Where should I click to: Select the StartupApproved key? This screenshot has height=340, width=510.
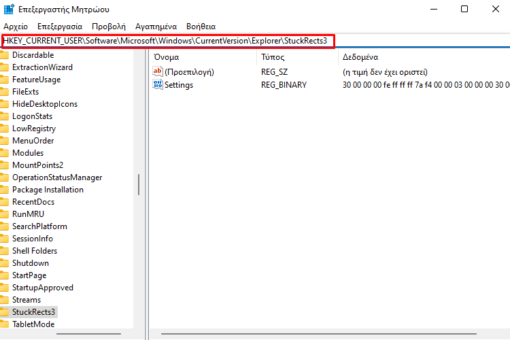43,288
